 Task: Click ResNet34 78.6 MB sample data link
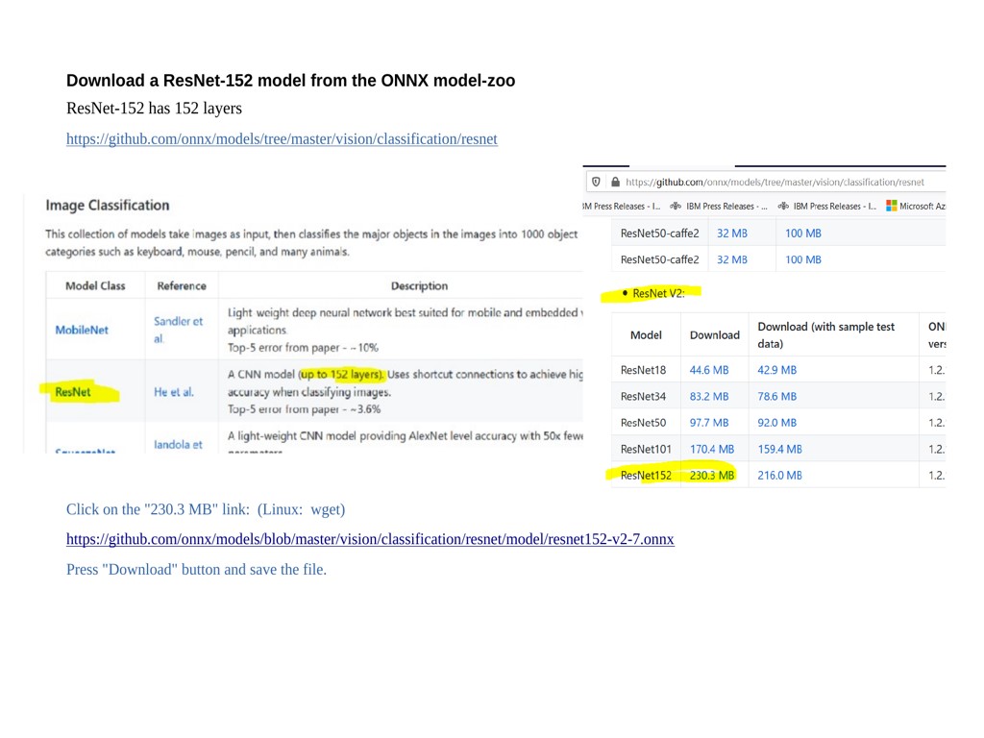778,396
